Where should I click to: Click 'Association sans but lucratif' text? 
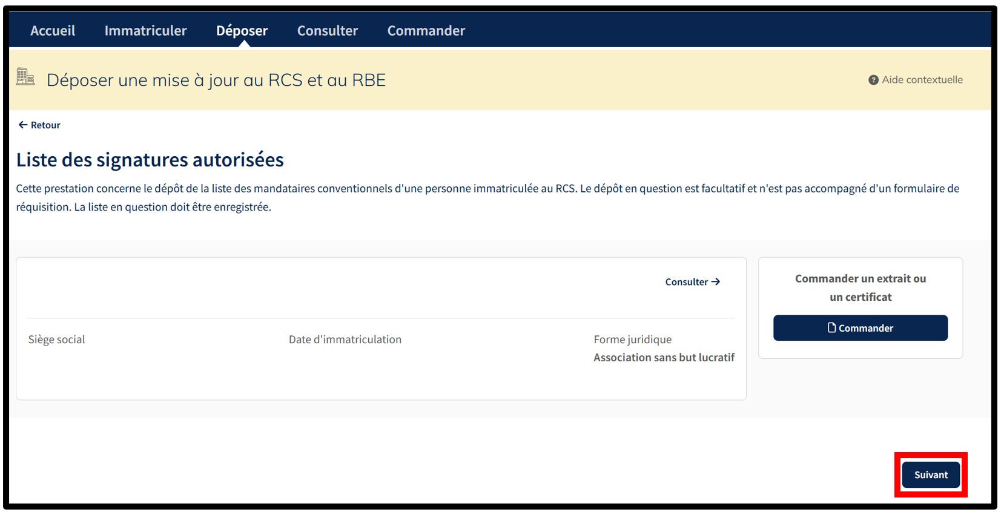pyautogui.click(x=664, y=358)
